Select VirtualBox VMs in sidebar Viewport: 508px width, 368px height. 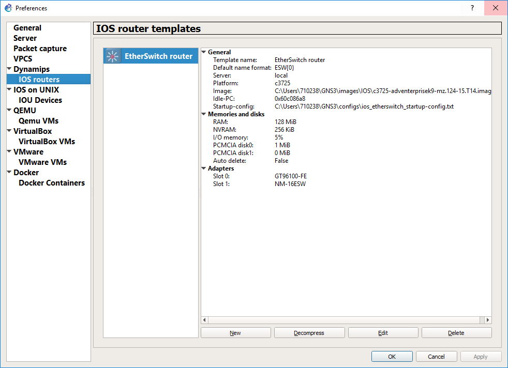[47, 142]
